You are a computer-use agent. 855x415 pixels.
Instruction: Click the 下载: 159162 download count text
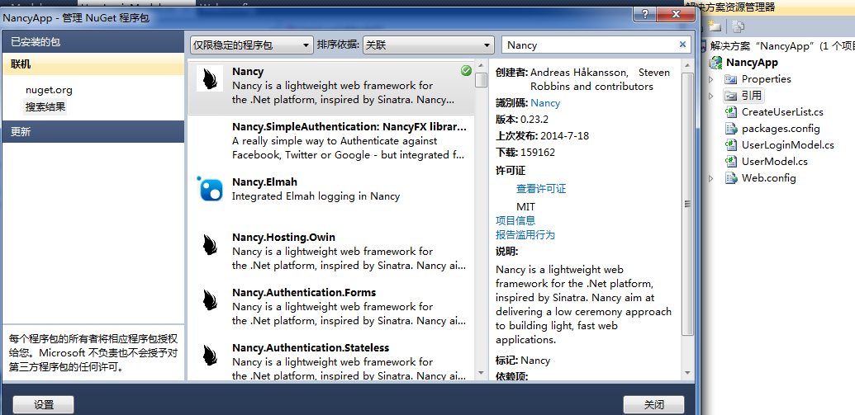point(525,153)
